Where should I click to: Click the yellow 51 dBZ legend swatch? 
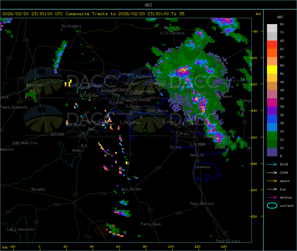[x=272, y=70]
